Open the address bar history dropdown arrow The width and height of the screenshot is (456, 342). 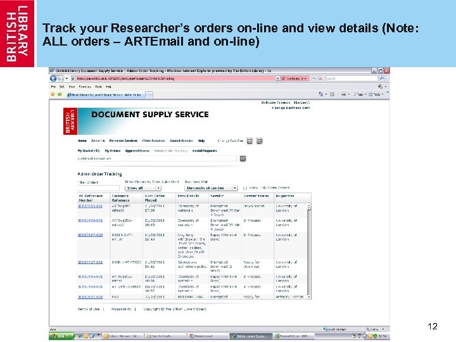[x=277, y=79]
